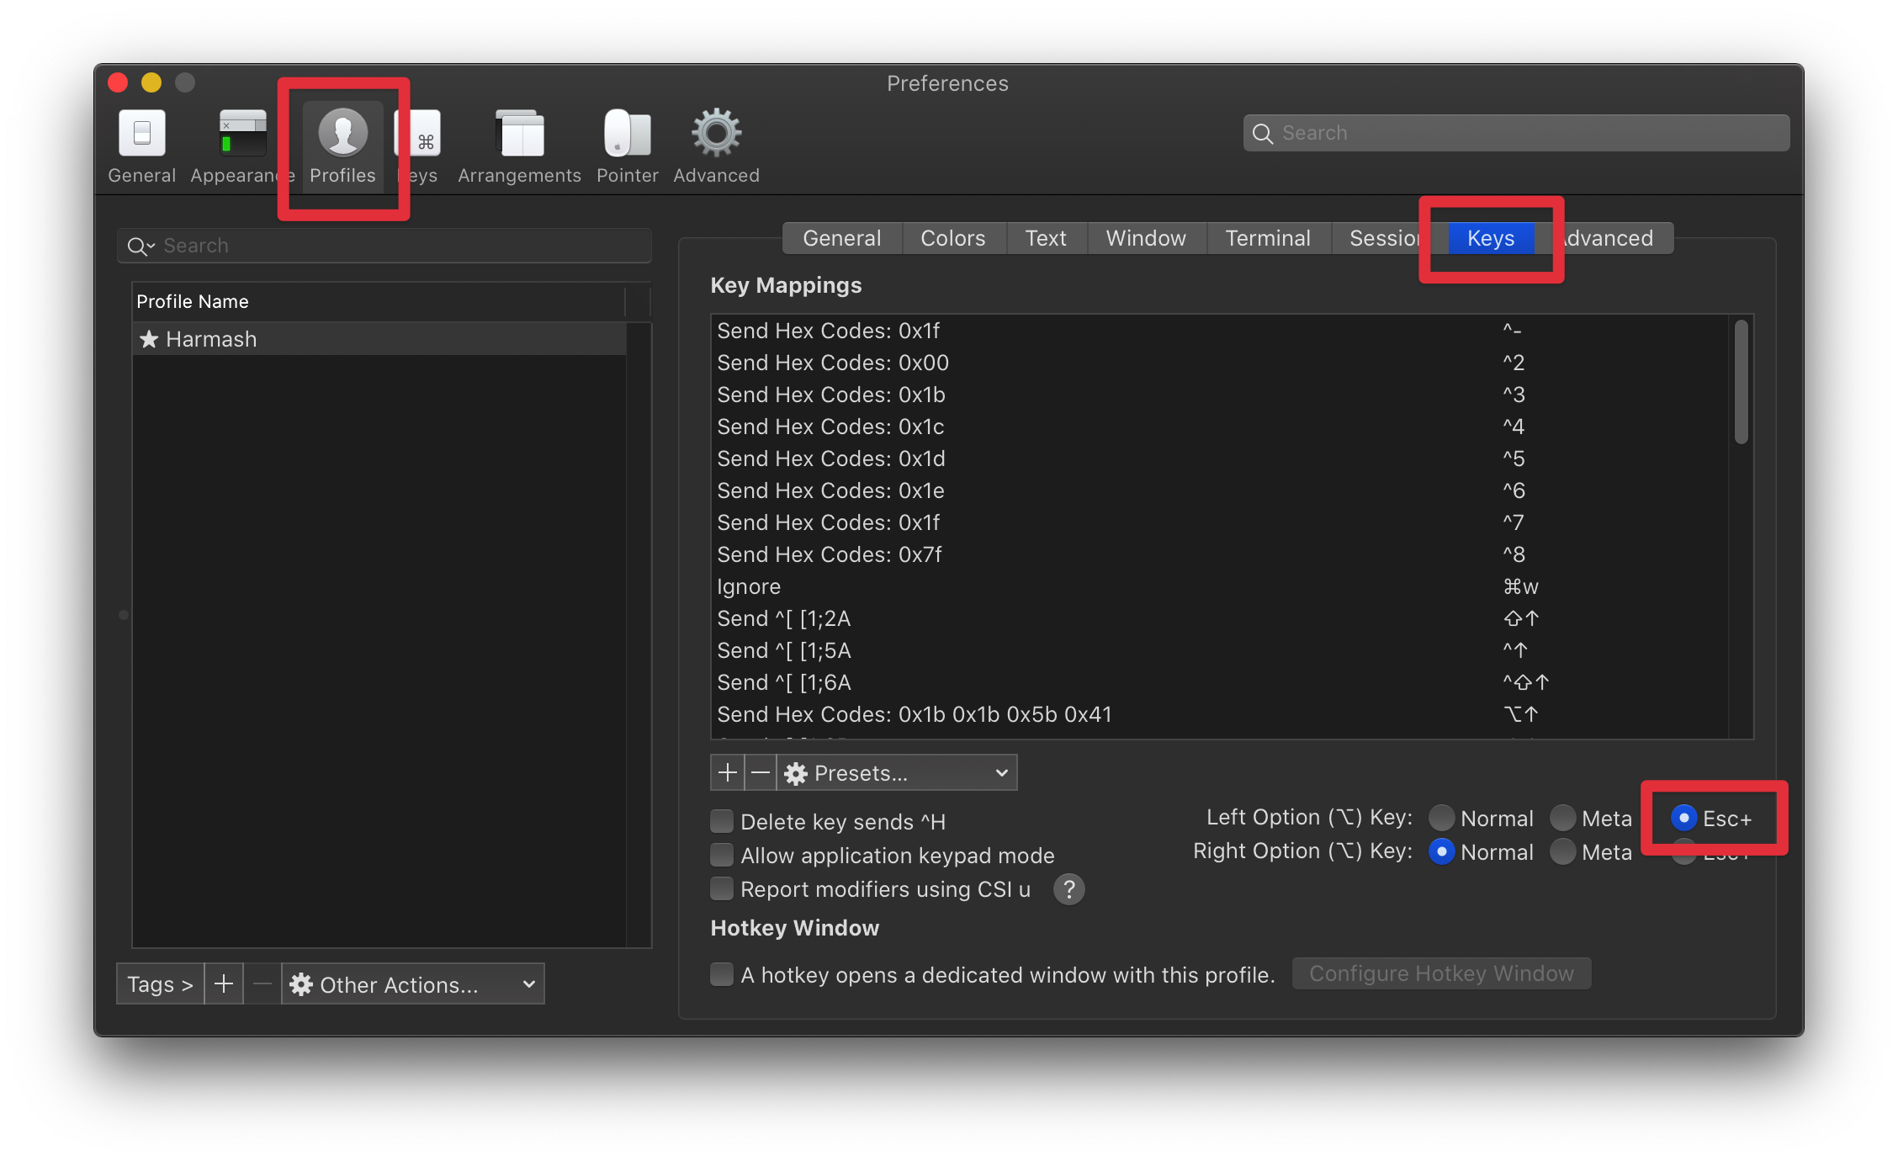Viewport: 1898px width, 1161px height.
Task: Switch to the Terminal profile tab
Action: 1266,239
